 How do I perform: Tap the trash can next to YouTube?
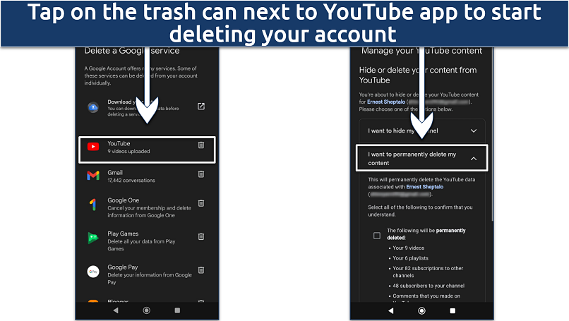point(201,145)
